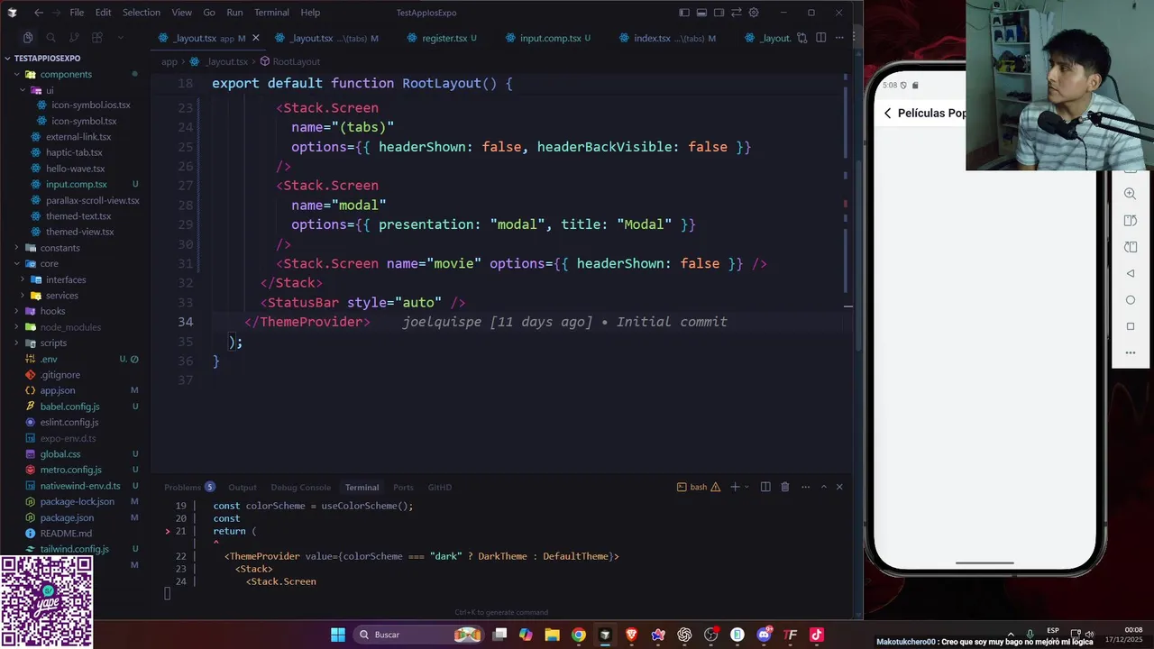
Task: Switch to the index.tsx editor tab
Action: (668, 38)
